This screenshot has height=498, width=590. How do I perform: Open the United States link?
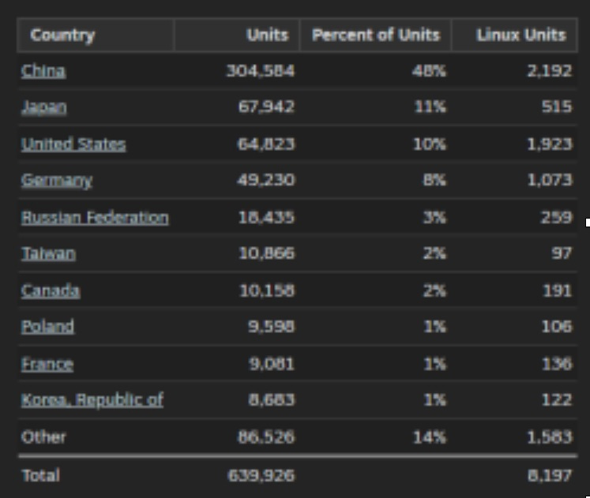73,144
